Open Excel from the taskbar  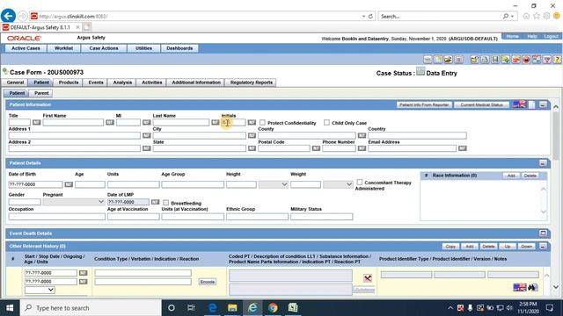point(293,308)
